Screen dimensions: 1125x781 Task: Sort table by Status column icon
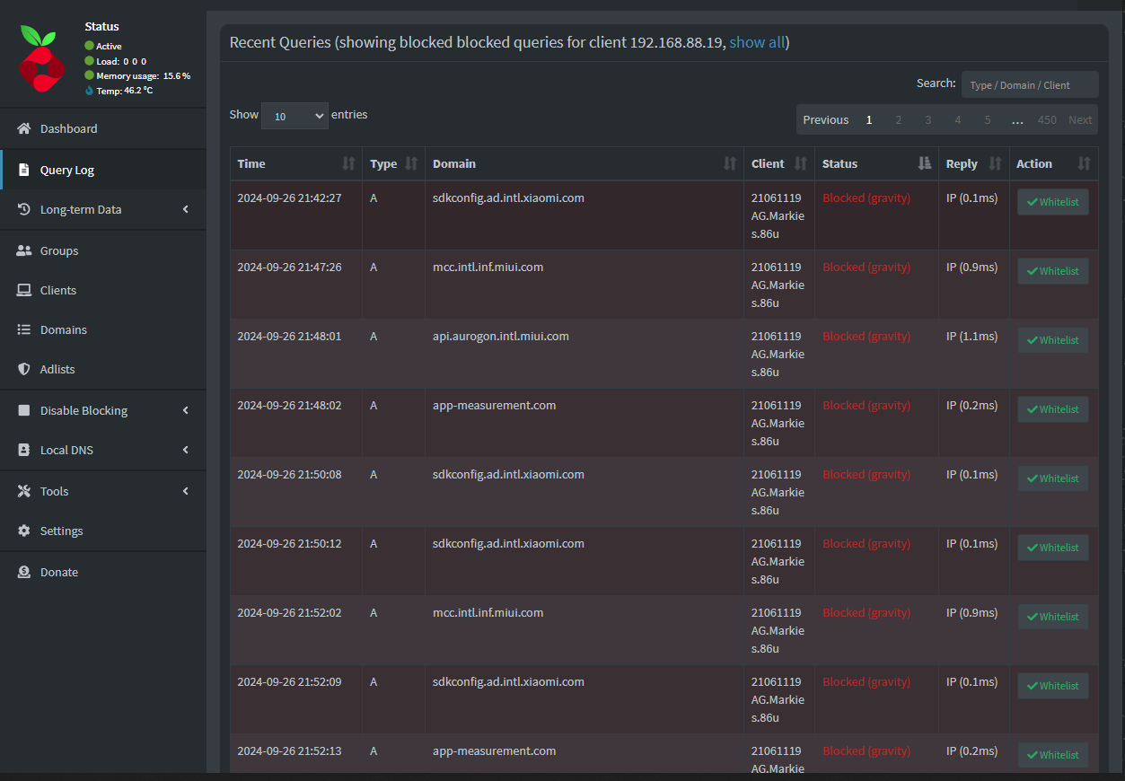[925, 163]
